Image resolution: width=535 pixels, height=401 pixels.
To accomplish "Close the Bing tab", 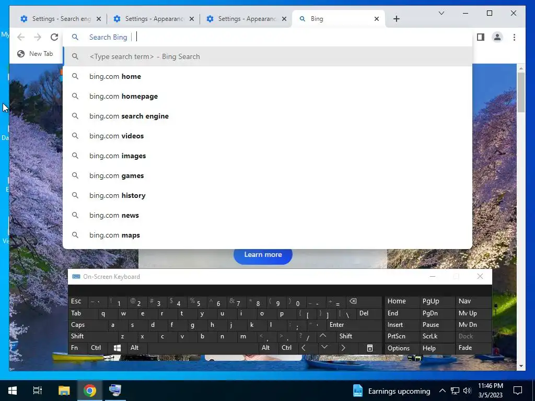I will point(377,19).
